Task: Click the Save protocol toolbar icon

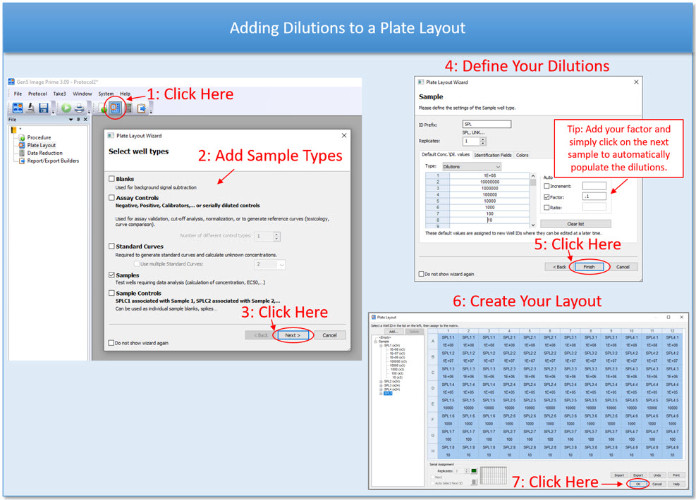Action: [44, 108]
